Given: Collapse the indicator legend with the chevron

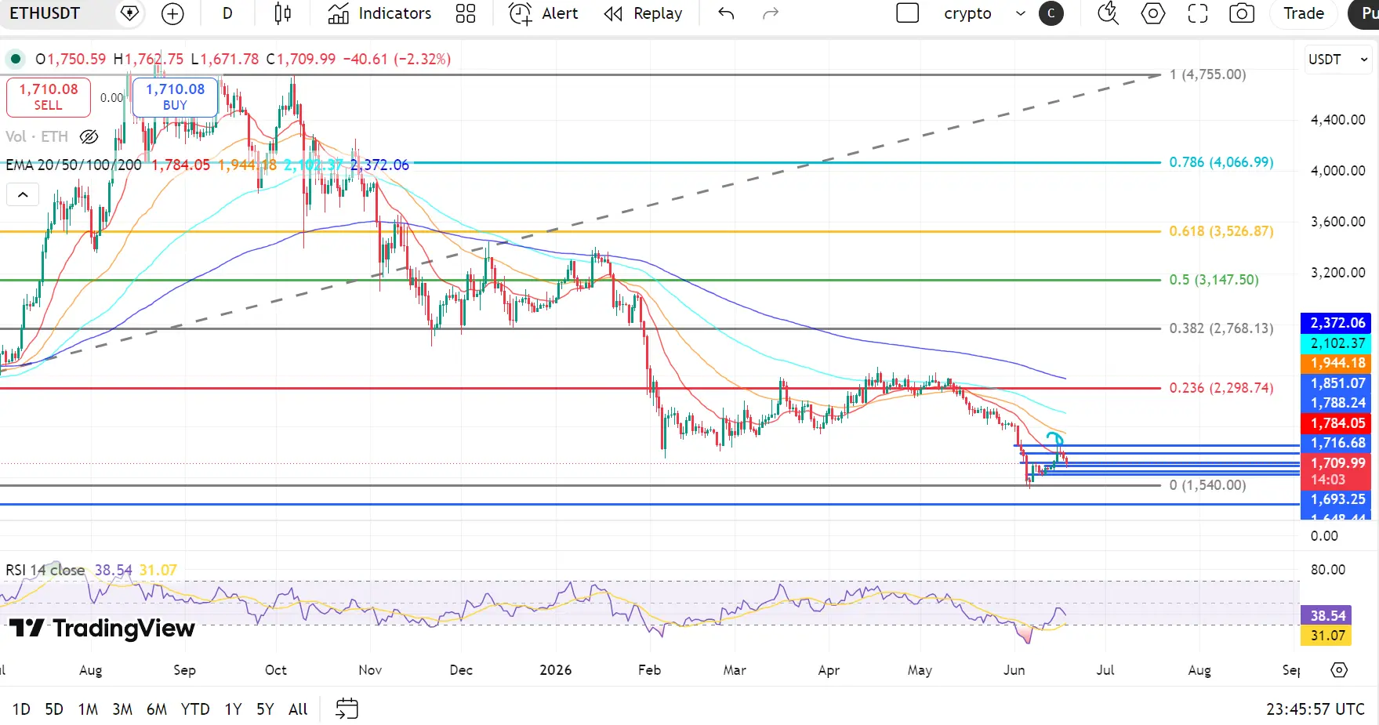Looking at the screenshot, I should pos(23,194).
